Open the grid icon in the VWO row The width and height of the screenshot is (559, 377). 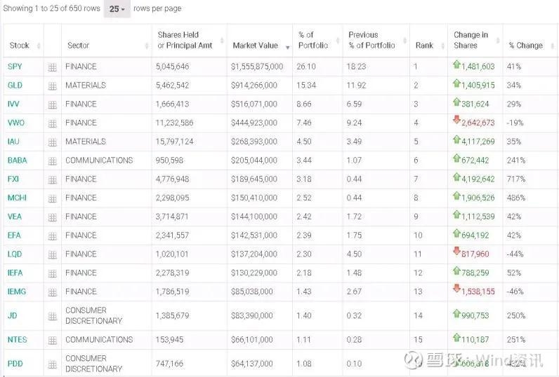pos(53,123)
